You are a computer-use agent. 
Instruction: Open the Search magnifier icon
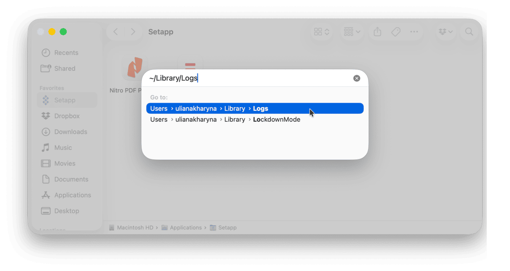click(x=469, y=32)
